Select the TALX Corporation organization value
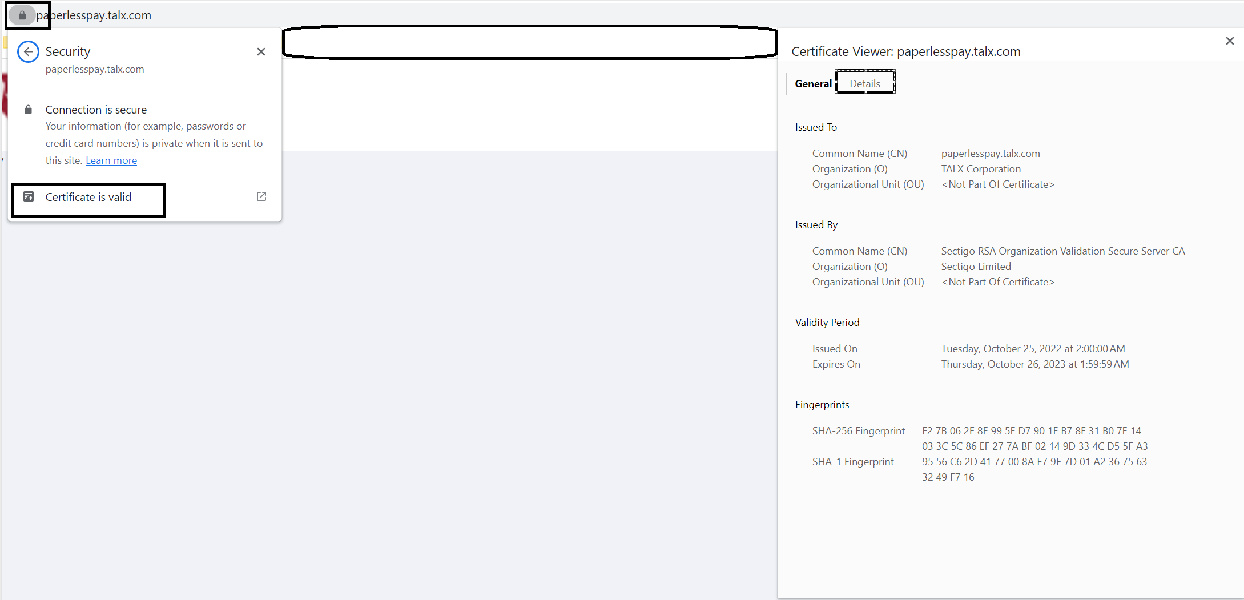The height and width of the screenshot is (600, 1244). point(981,169)
